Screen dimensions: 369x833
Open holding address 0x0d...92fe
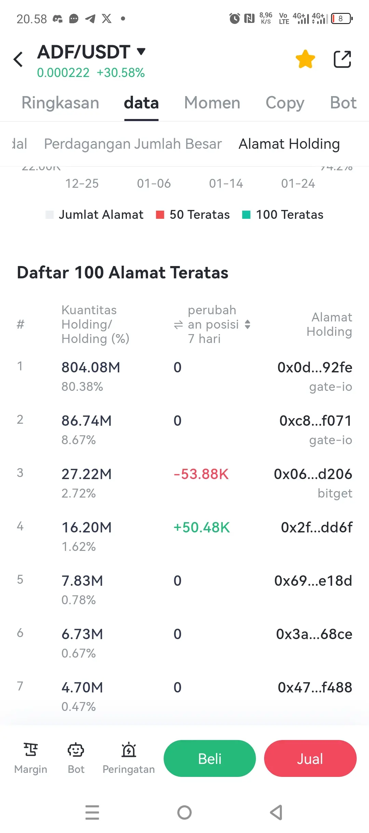(315, 368)
